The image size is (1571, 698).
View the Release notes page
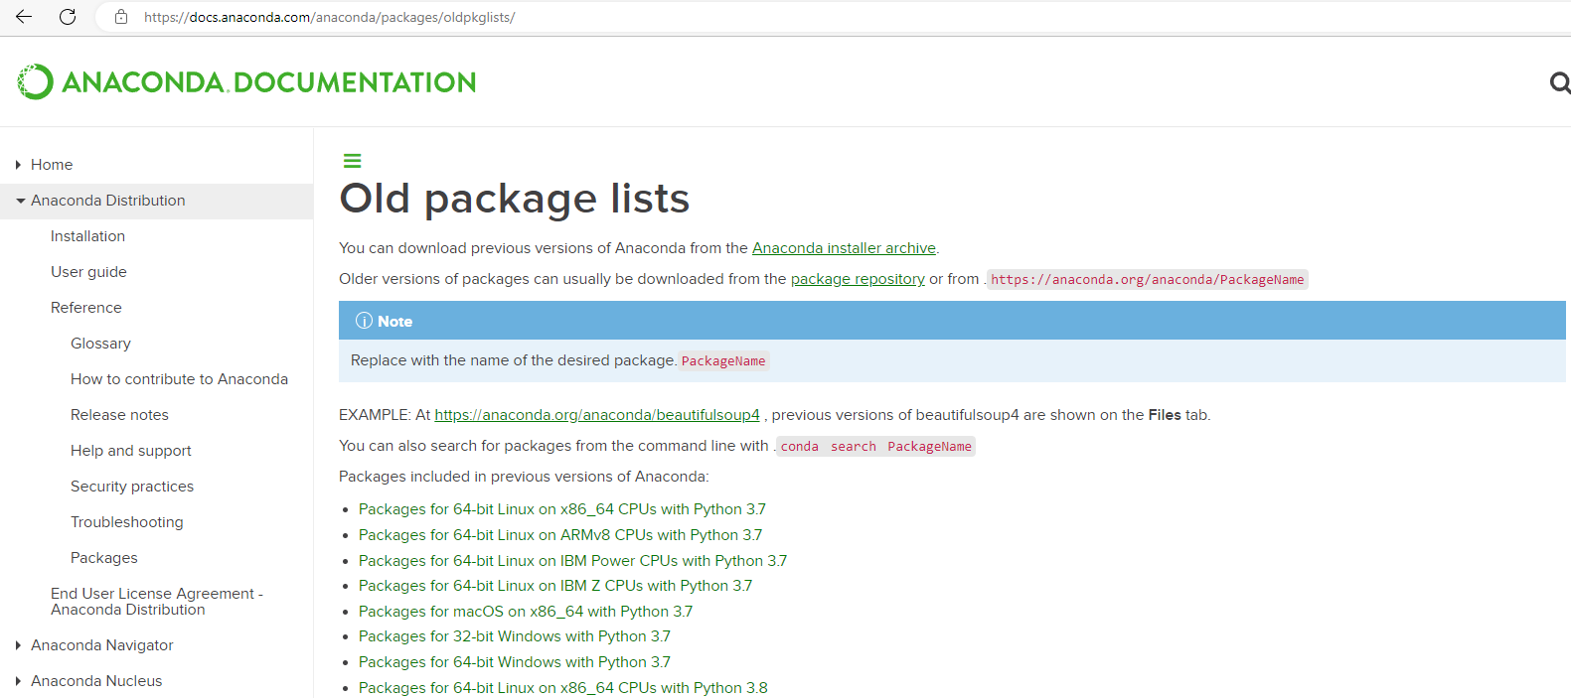(x=119, y=415)
